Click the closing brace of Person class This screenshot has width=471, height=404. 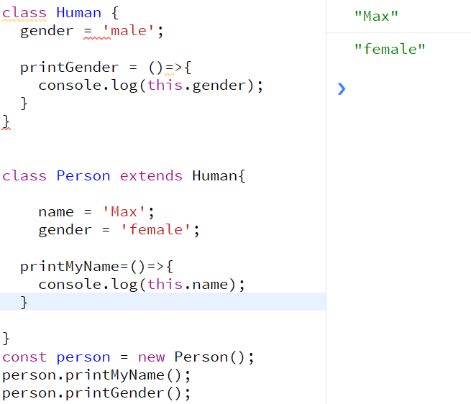[6, 339]
